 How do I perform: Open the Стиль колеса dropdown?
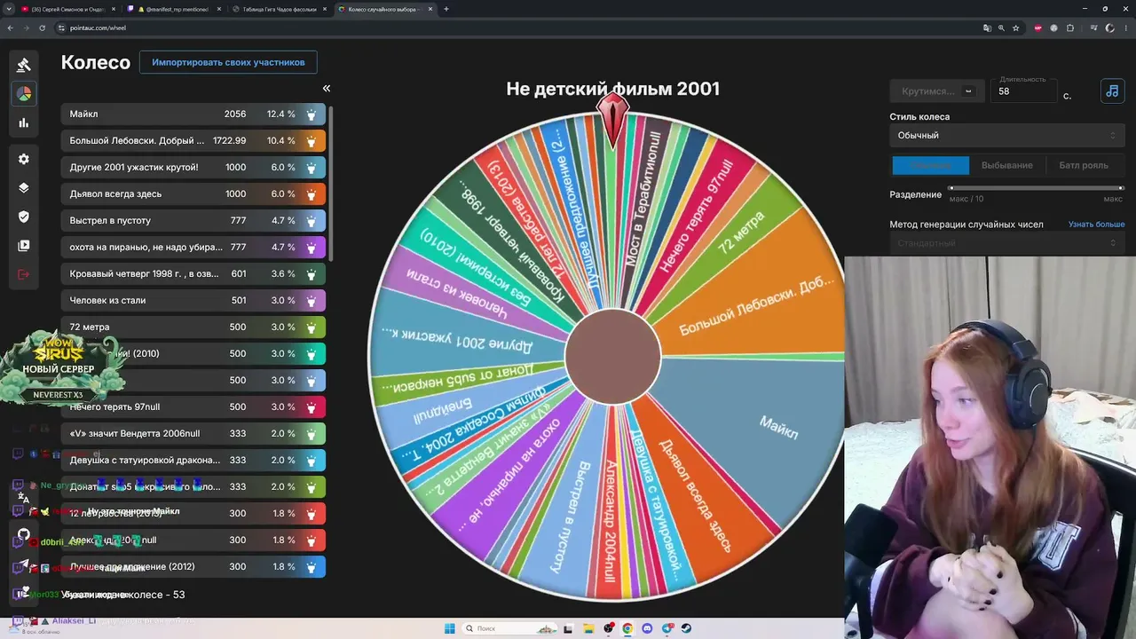pos(1007,135)
